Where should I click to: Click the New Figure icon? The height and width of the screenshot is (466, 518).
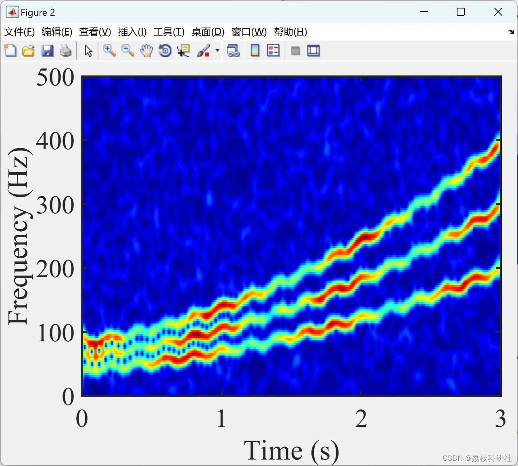pos(10,51)
